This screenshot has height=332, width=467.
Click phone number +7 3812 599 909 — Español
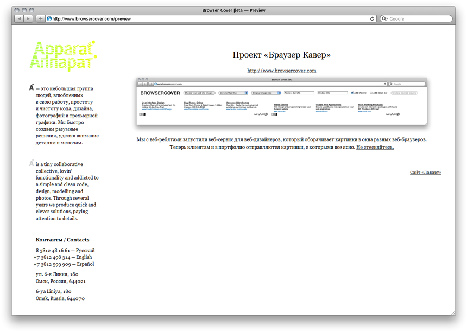(64, 264)
